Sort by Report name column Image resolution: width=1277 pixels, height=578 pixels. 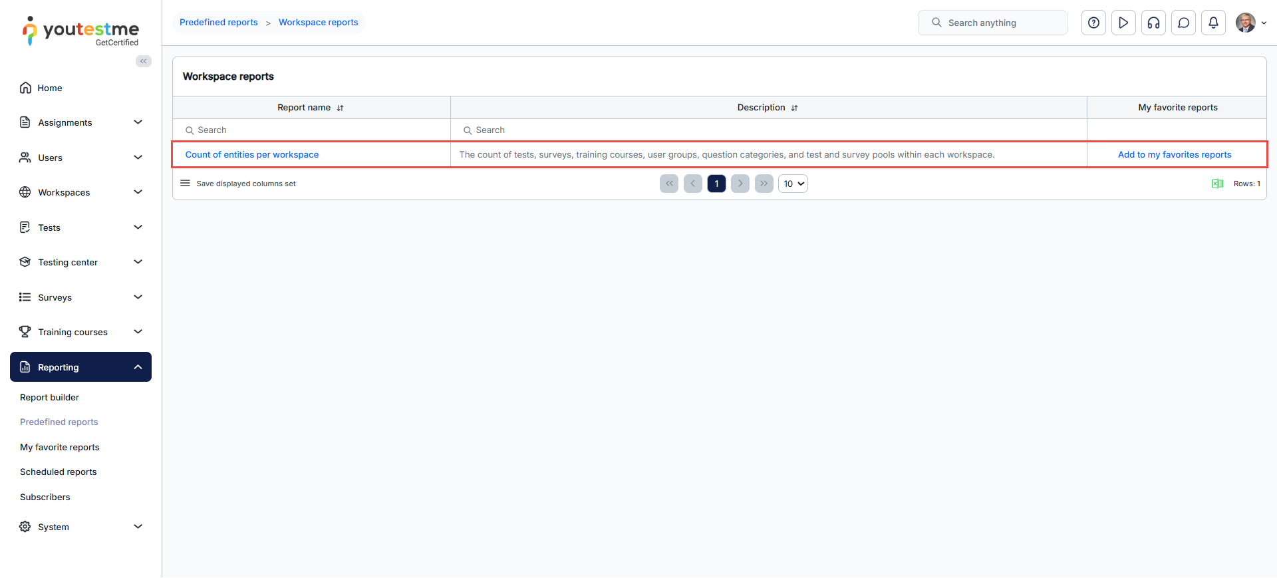point(340,108)
